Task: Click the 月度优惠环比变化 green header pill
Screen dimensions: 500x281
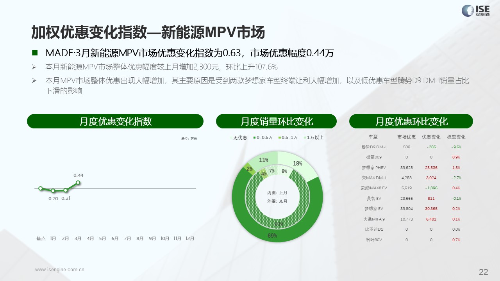Action: tap(411, 121)
